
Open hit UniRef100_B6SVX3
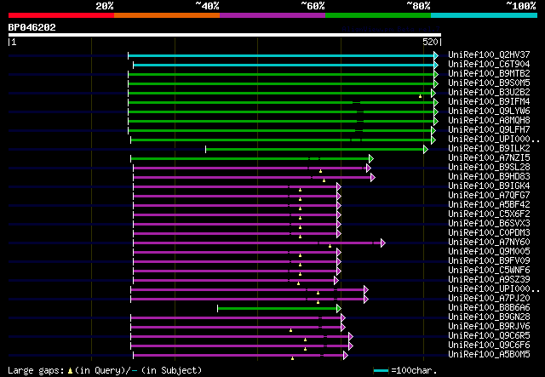point(489,224)
